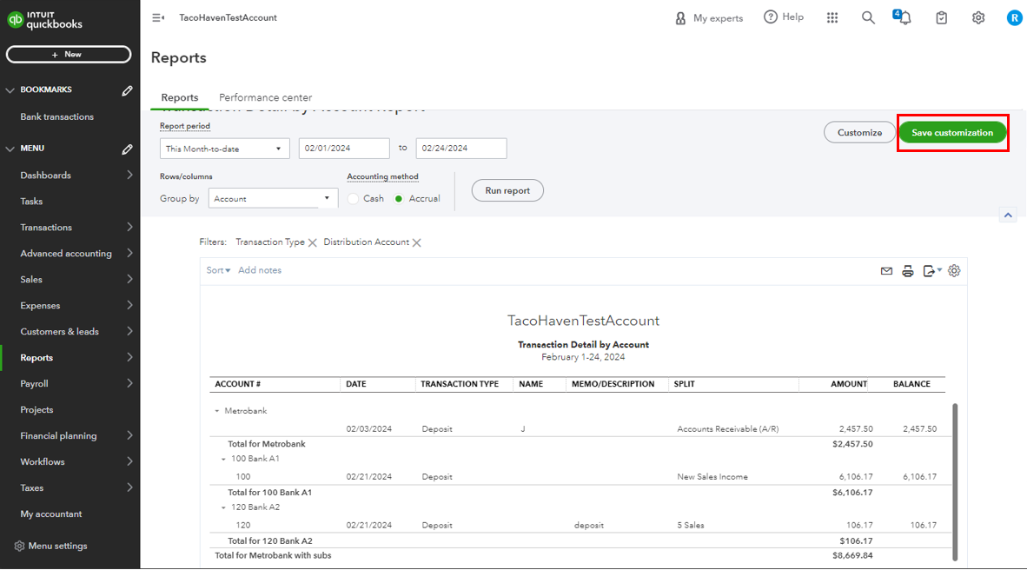Select the Cash accounting method
The image size is (1027, 570).
point(353,198)
